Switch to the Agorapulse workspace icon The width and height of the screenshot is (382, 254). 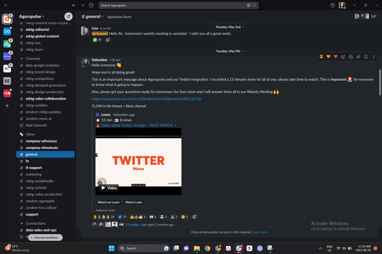7,19
